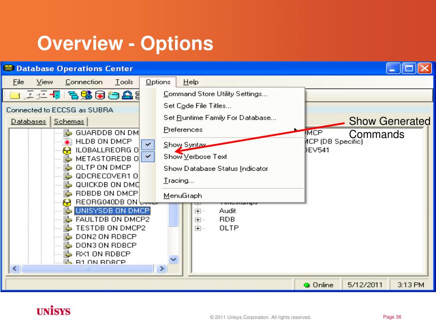Click the OLTP ON DMCP database icon

point(67,167)
